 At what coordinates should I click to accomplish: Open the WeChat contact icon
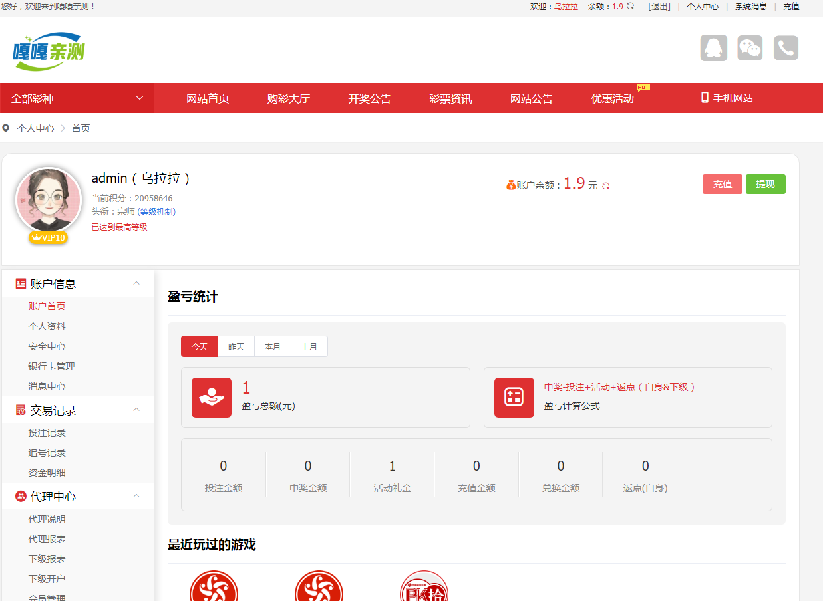(750, 49)
